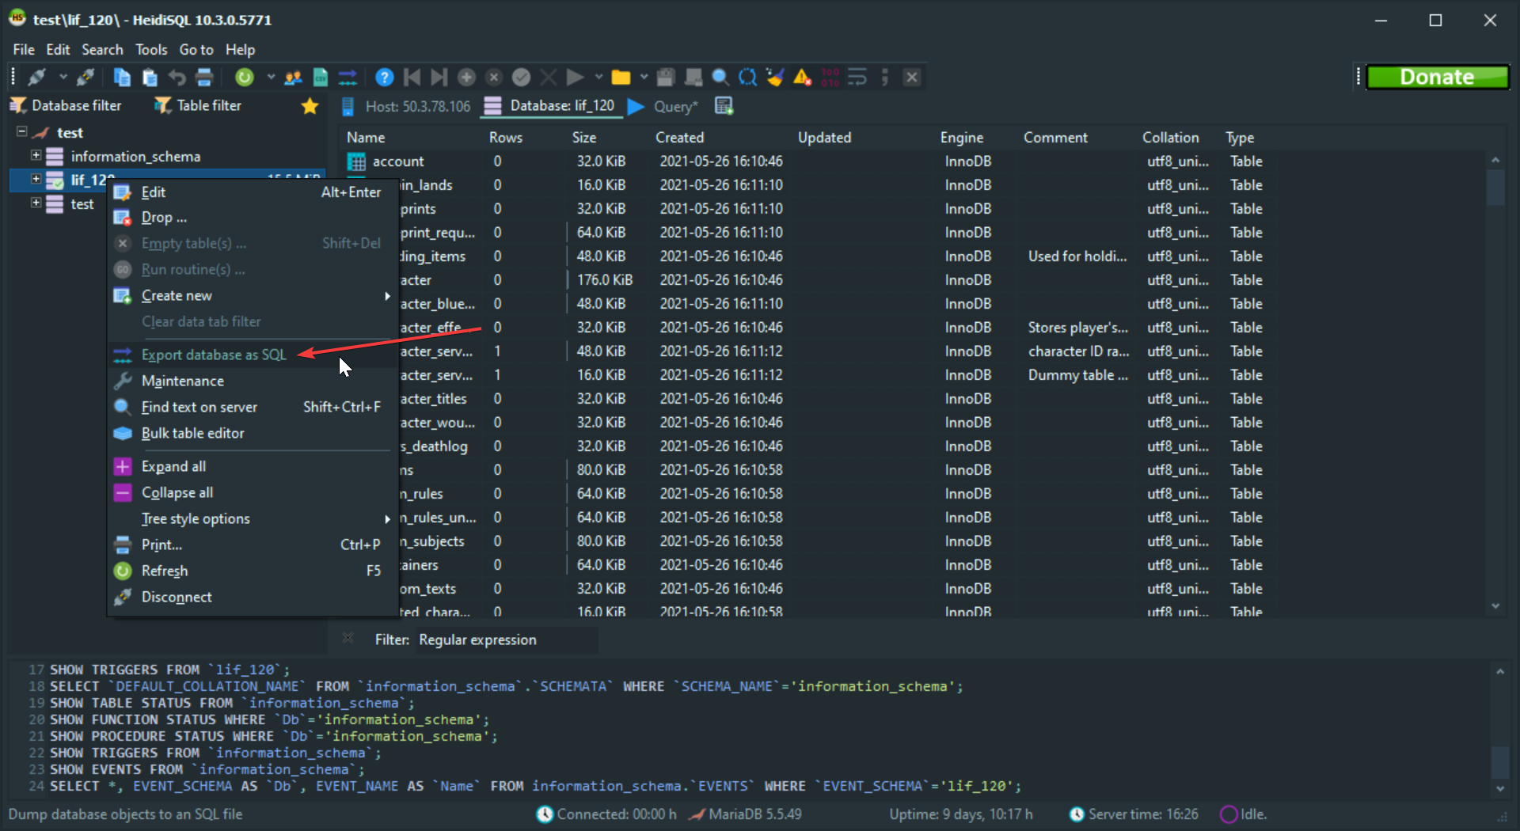Screen dimensions: 1520x831
Task: Click the table list vertical scrollbar
Action: (x=1495, y=380)
